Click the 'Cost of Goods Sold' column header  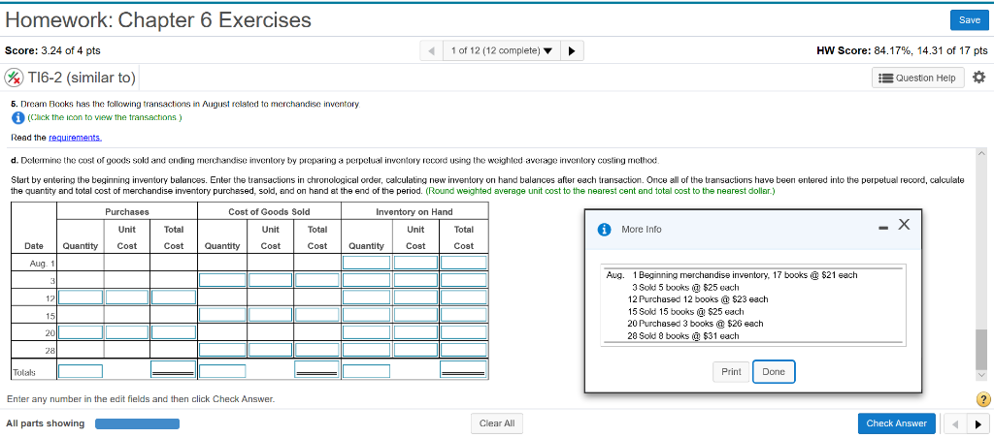(269, 211)
